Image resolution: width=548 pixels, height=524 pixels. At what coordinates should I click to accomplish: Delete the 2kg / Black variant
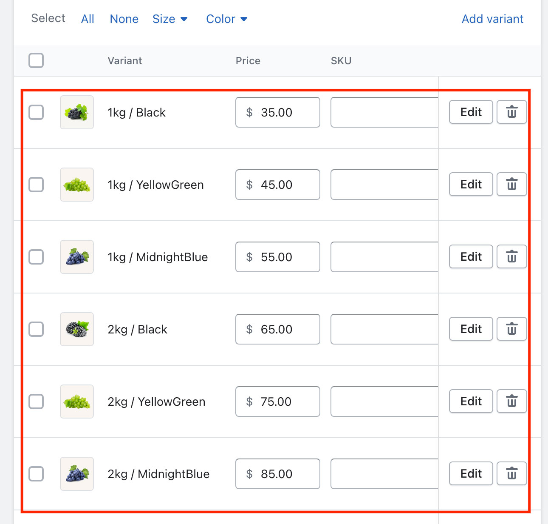(x=511, y=329)
